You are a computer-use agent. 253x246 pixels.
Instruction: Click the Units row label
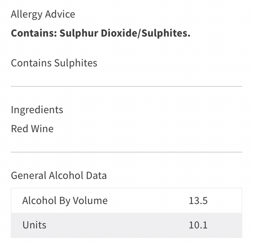pyautogui.click(x=34, y=225)
